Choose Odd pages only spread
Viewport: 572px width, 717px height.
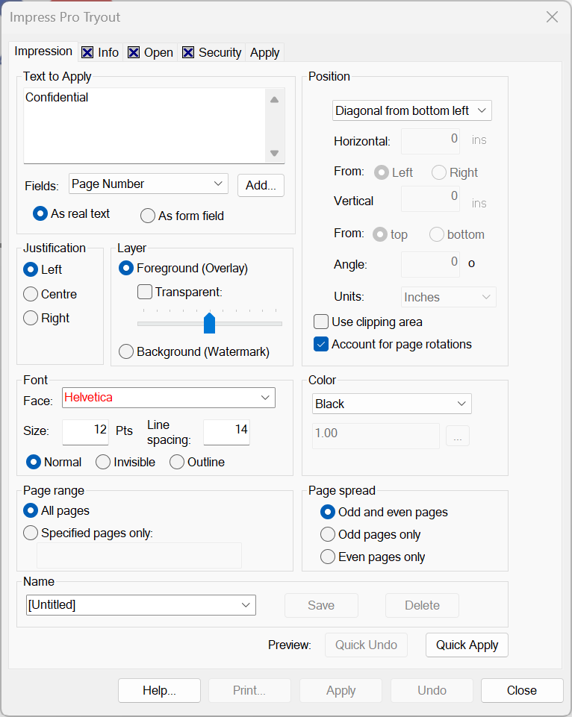click(x=328, y=534)
